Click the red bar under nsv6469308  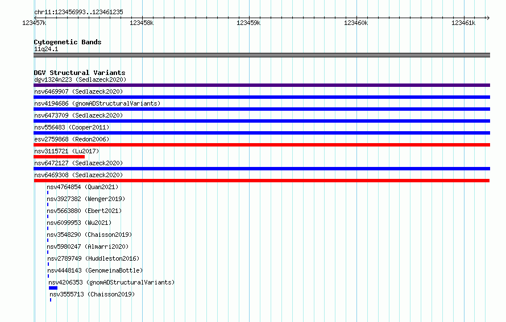tap(262, 181)
